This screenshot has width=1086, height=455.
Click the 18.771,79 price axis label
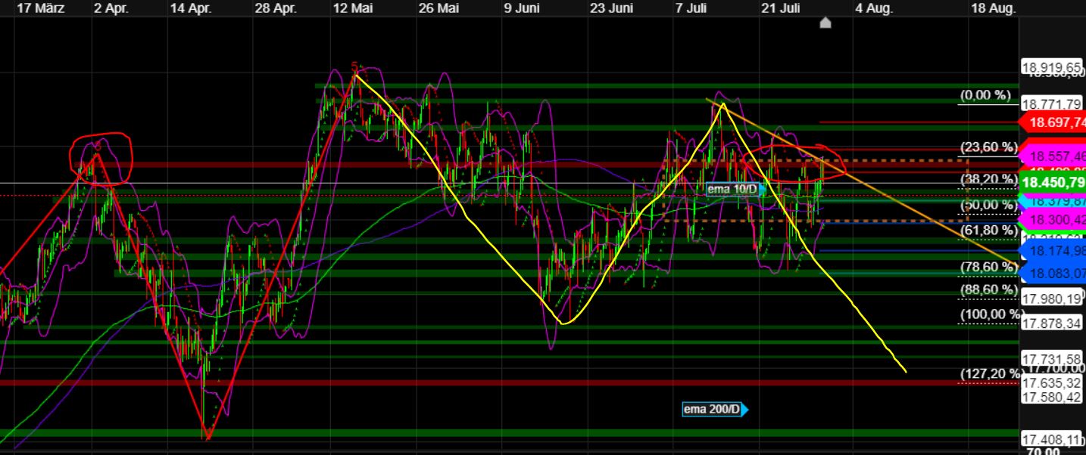1052,104
